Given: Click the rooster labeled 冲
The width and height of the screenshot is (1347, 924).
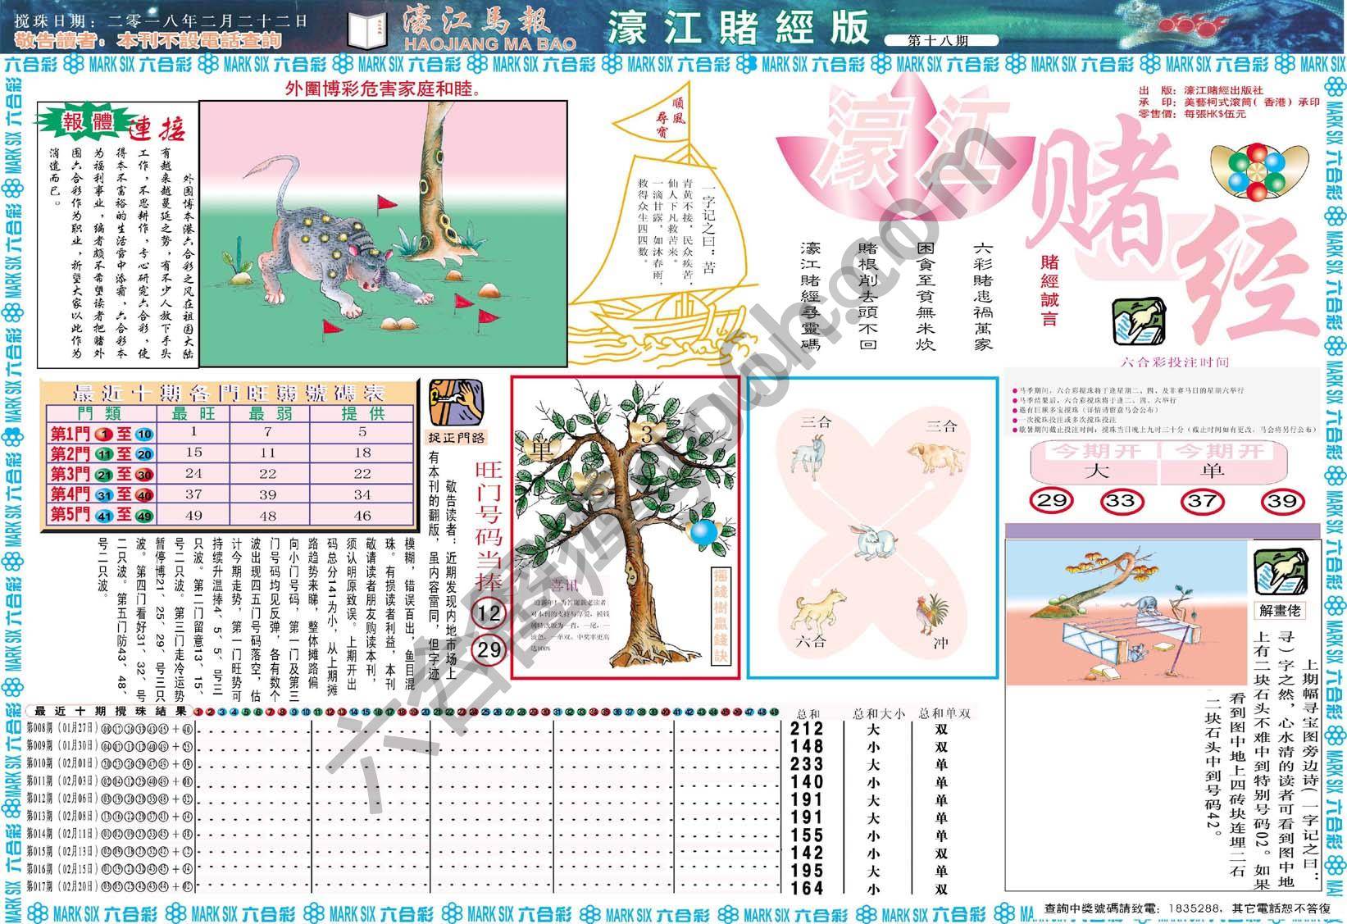Looking at the screenshot, I should point(935,614).
